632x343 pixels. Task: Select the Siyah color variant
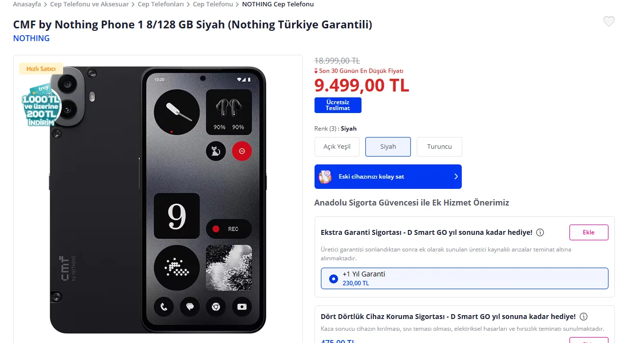pos(388,147)
